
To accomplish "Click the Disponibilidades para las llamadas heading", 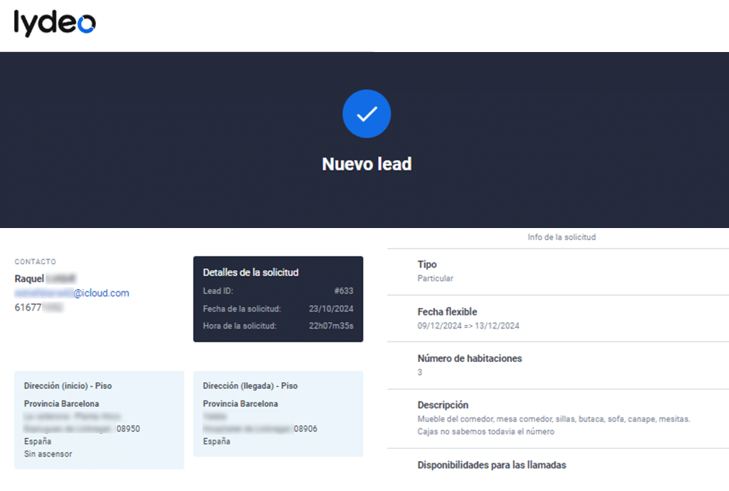I will [x=491, y=465].
